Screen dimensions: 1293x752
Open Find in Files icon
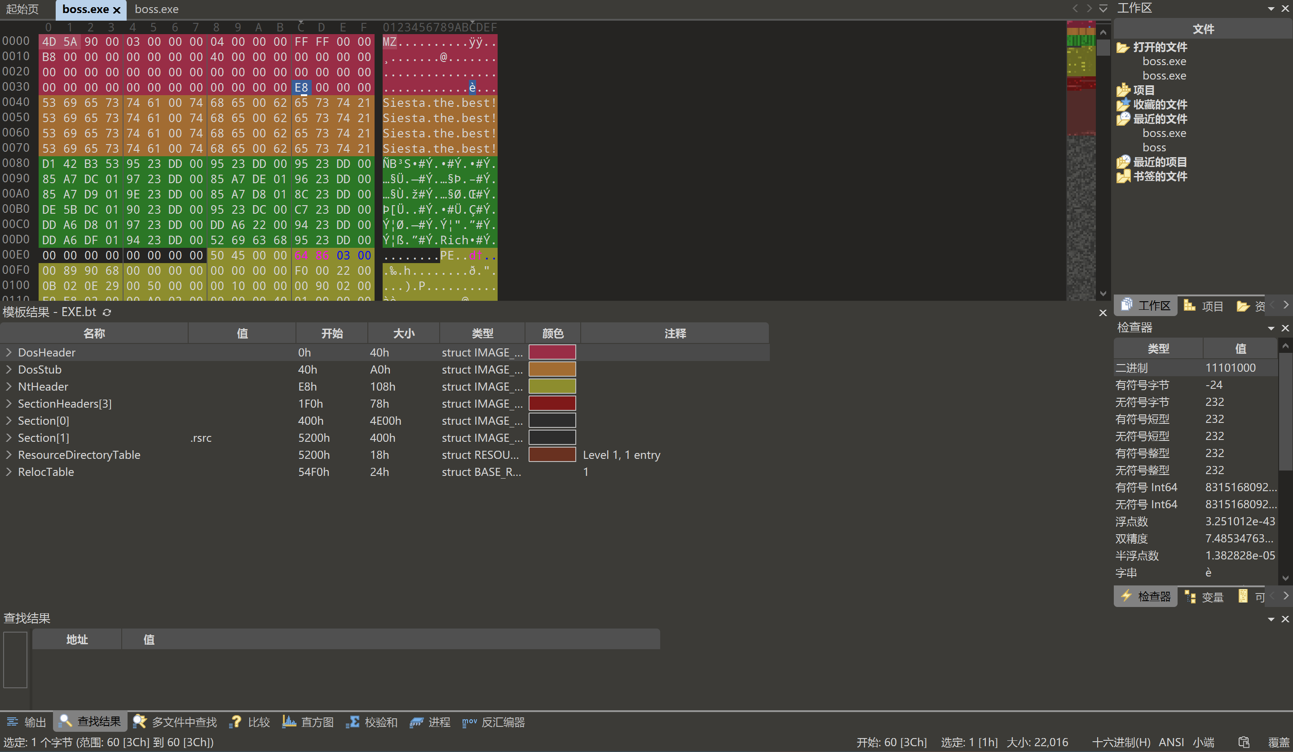pos(140,721)
